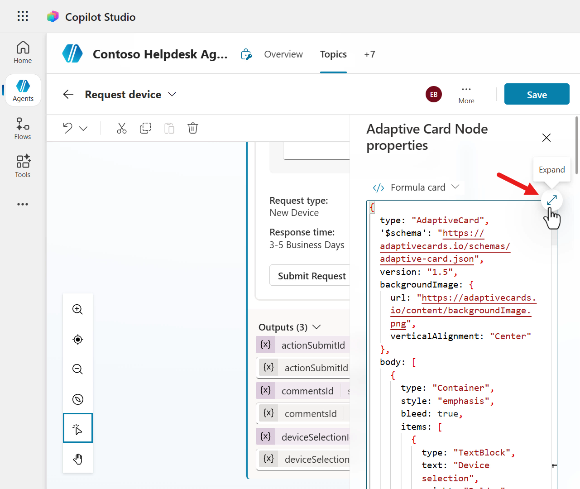Viewport: 580px width, 489px height.
Task: Select the hand pan tool
Action: coord(78,459)
